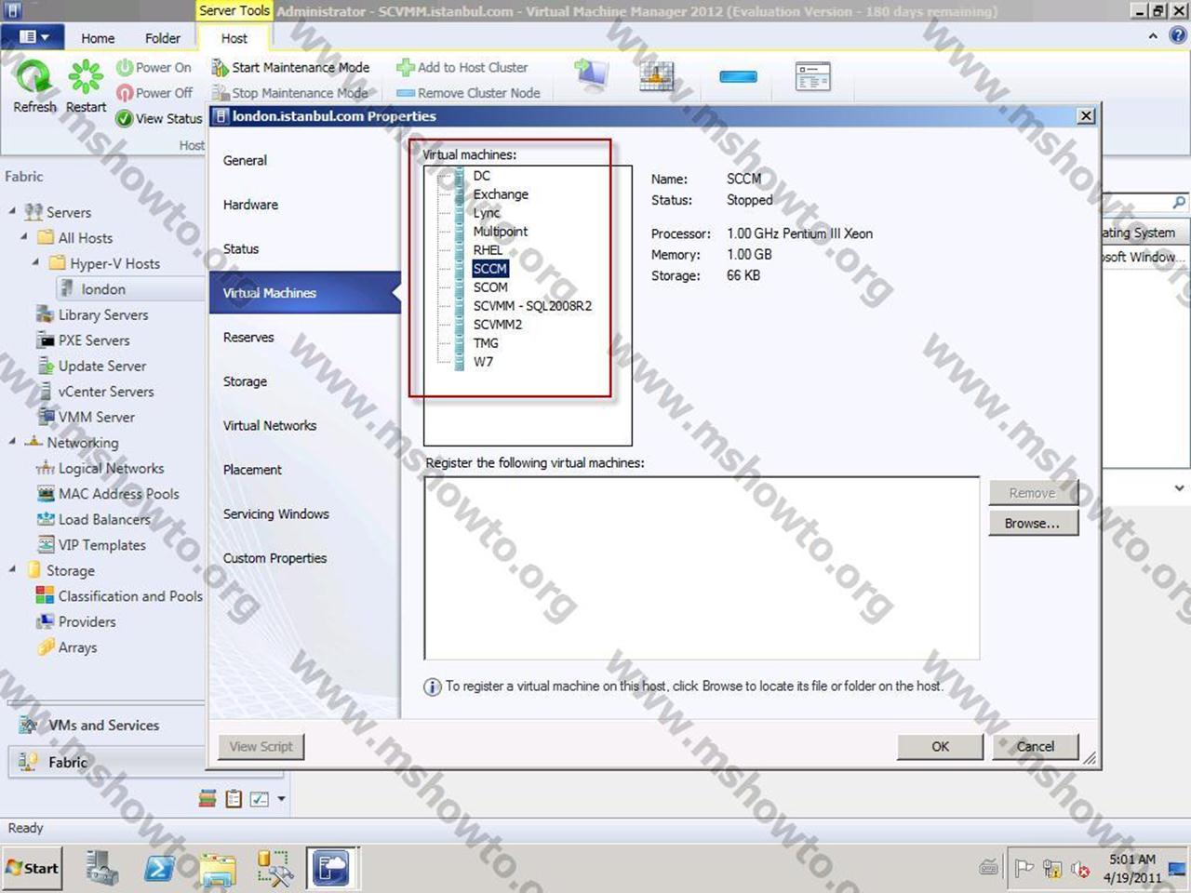Click the properties sheet ribbon icon
1191x893 pixels.
[x=812, y=76]
